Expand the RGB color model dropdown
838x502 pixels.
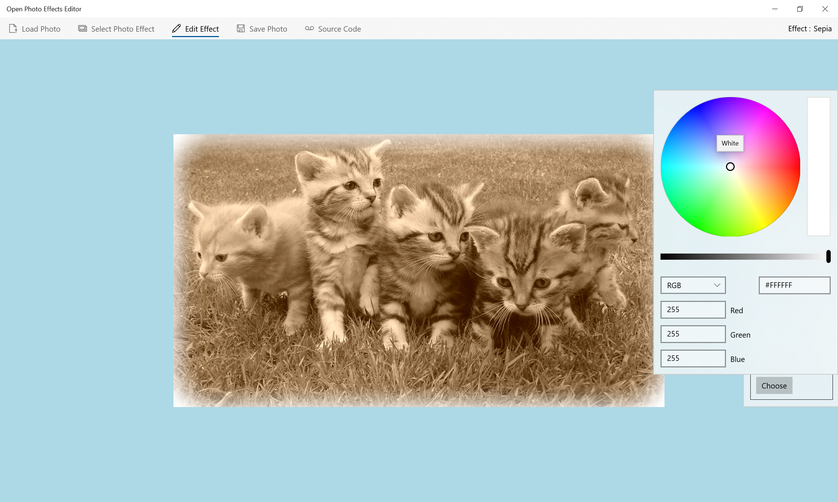tap(693, 285)
